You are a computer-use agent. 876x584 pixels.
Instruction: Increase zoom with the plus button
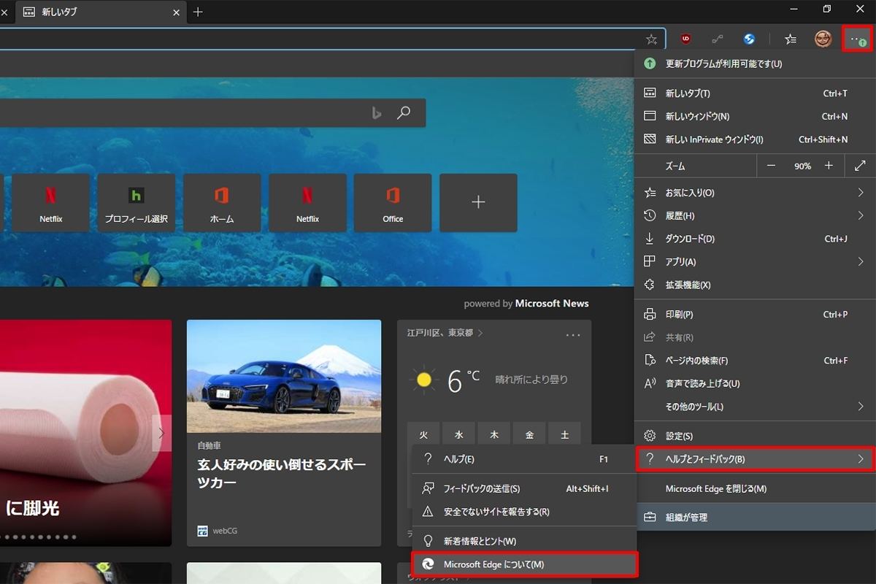[x=829, y=166]
